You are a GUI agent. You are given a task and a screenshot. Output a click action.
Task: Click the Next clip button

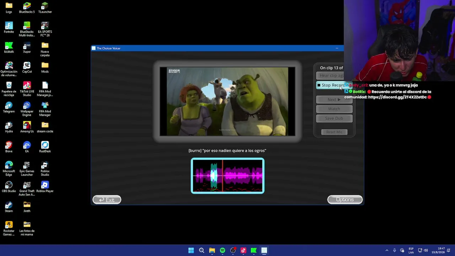(334, 100)
